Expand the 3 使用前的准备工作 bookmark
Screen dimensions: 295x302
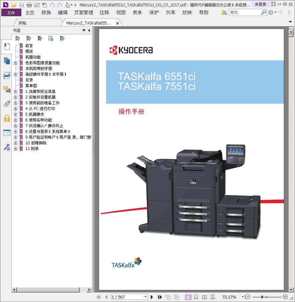(x=15, y=103)
